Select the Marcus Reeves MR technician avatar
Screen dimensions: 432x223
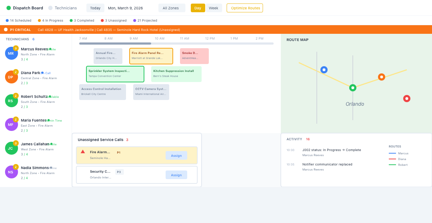[x=11, y=53]
